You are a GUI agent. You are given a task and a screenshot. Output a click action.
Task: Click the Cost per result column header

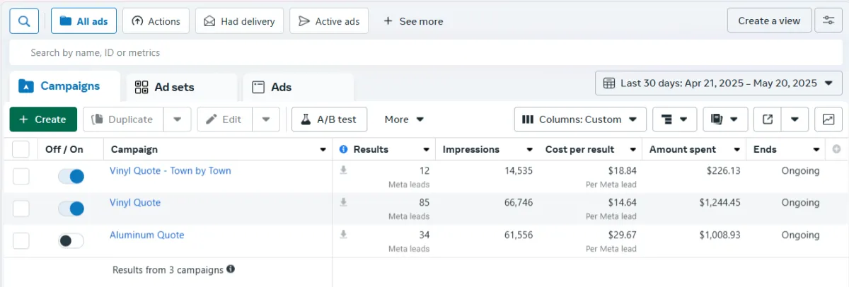(x=579, y=149)
